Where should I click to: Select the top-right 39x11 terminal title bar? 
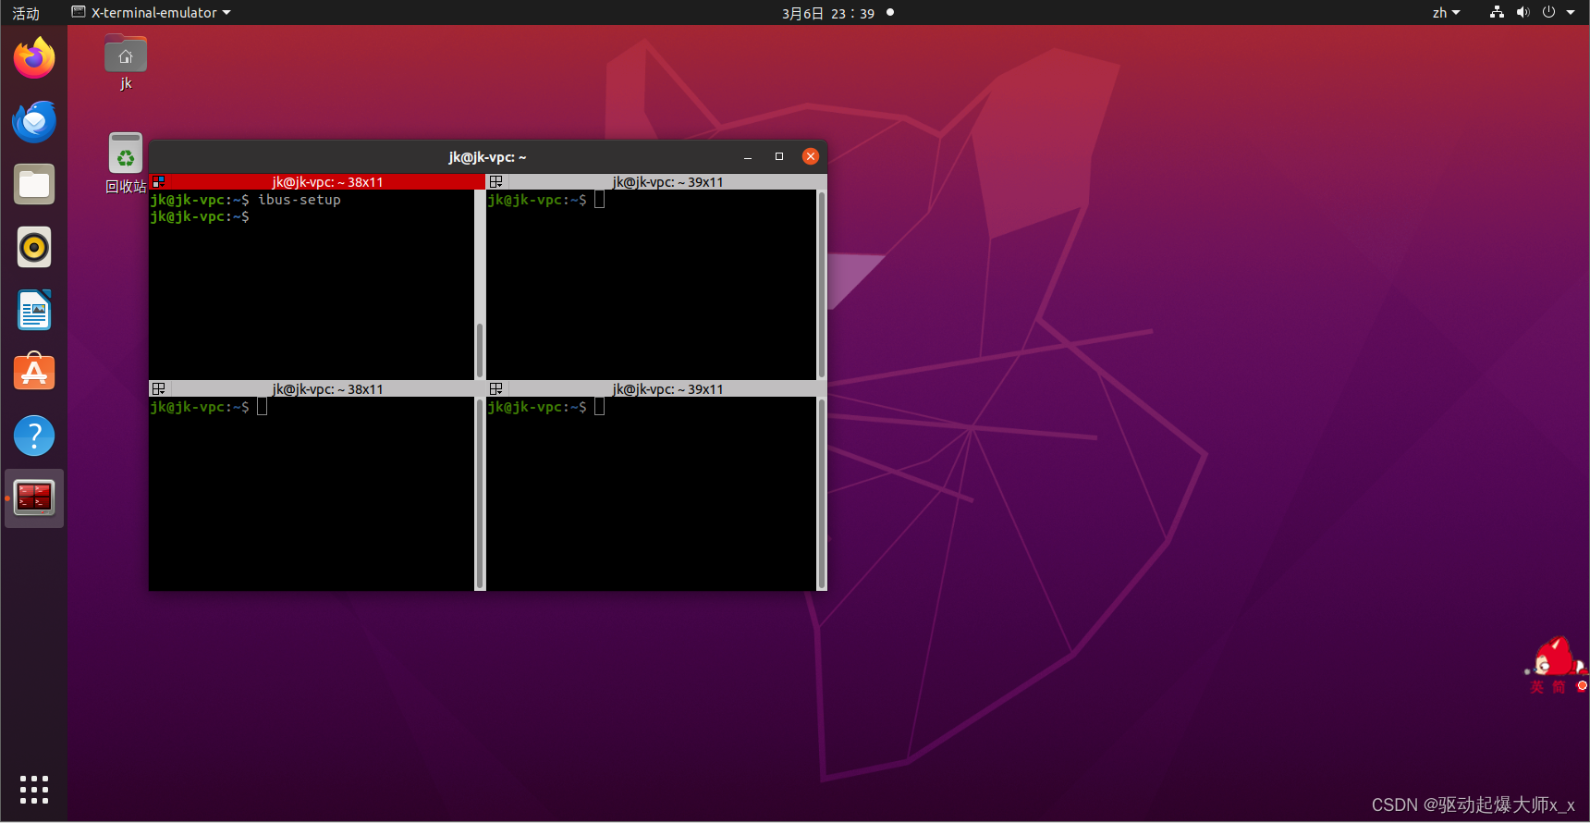(x=657, y=182)
